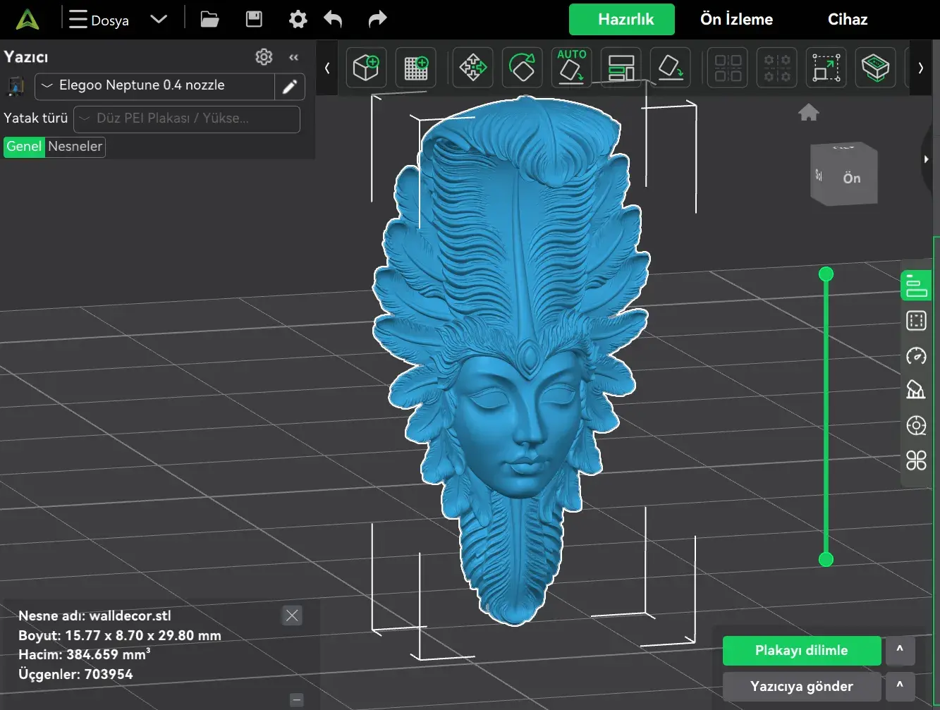Click the printer thumbnail beside preset name
The image size is (940, 710).
click(x=15, y=86)
